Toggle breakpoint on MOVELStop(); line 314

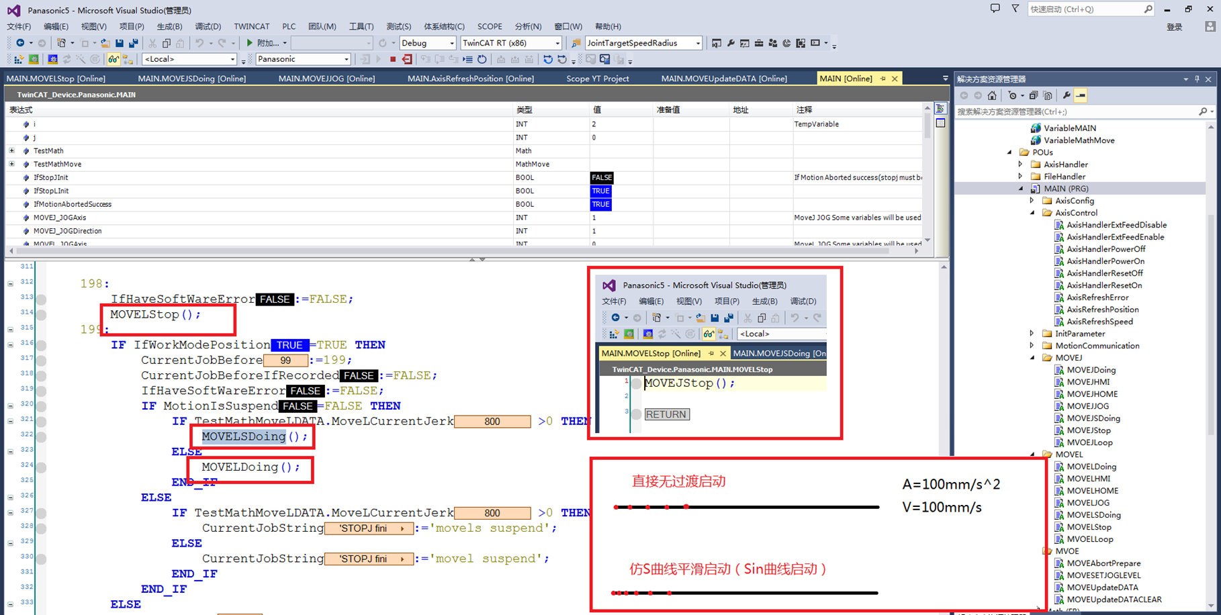point(41,314)
